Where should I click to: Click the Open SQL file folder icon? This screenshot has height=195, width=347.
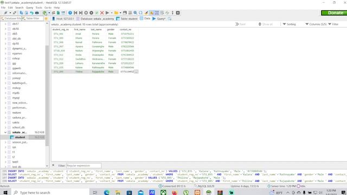[116, 13]
